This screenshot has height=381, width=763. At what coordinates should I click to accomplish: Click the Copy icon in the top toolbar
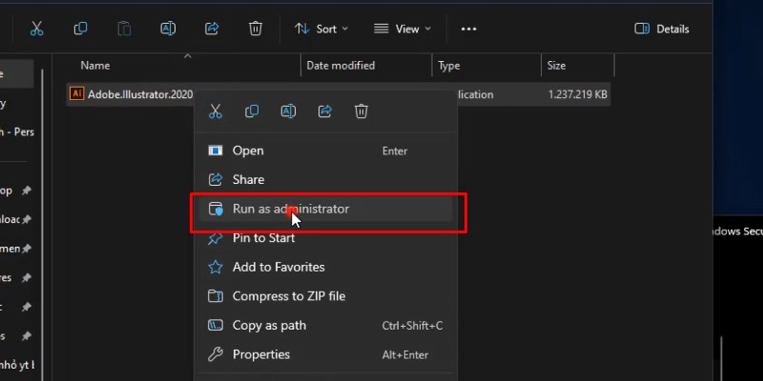point(80,29)
